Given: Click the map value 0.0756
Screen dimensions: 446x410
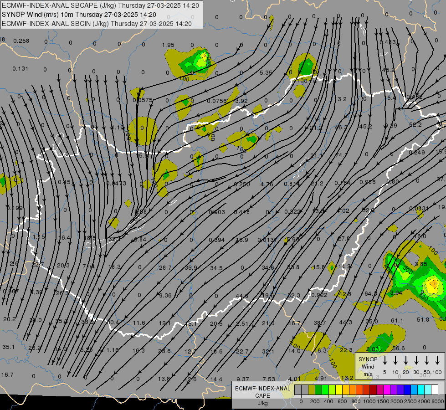Looking at the screenshot, I should click(x=217, y=101).
